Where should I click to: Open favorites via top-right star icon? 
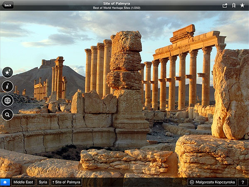(242, 5)
